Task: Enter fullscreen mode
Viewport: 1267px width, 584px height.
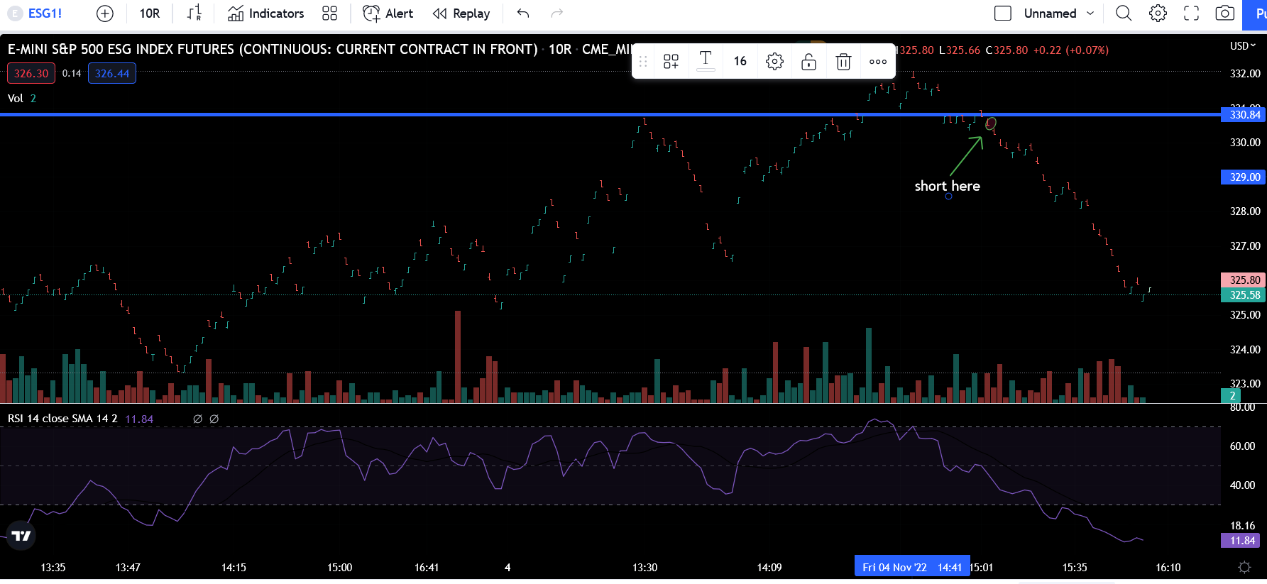Action: point(1191,13)
